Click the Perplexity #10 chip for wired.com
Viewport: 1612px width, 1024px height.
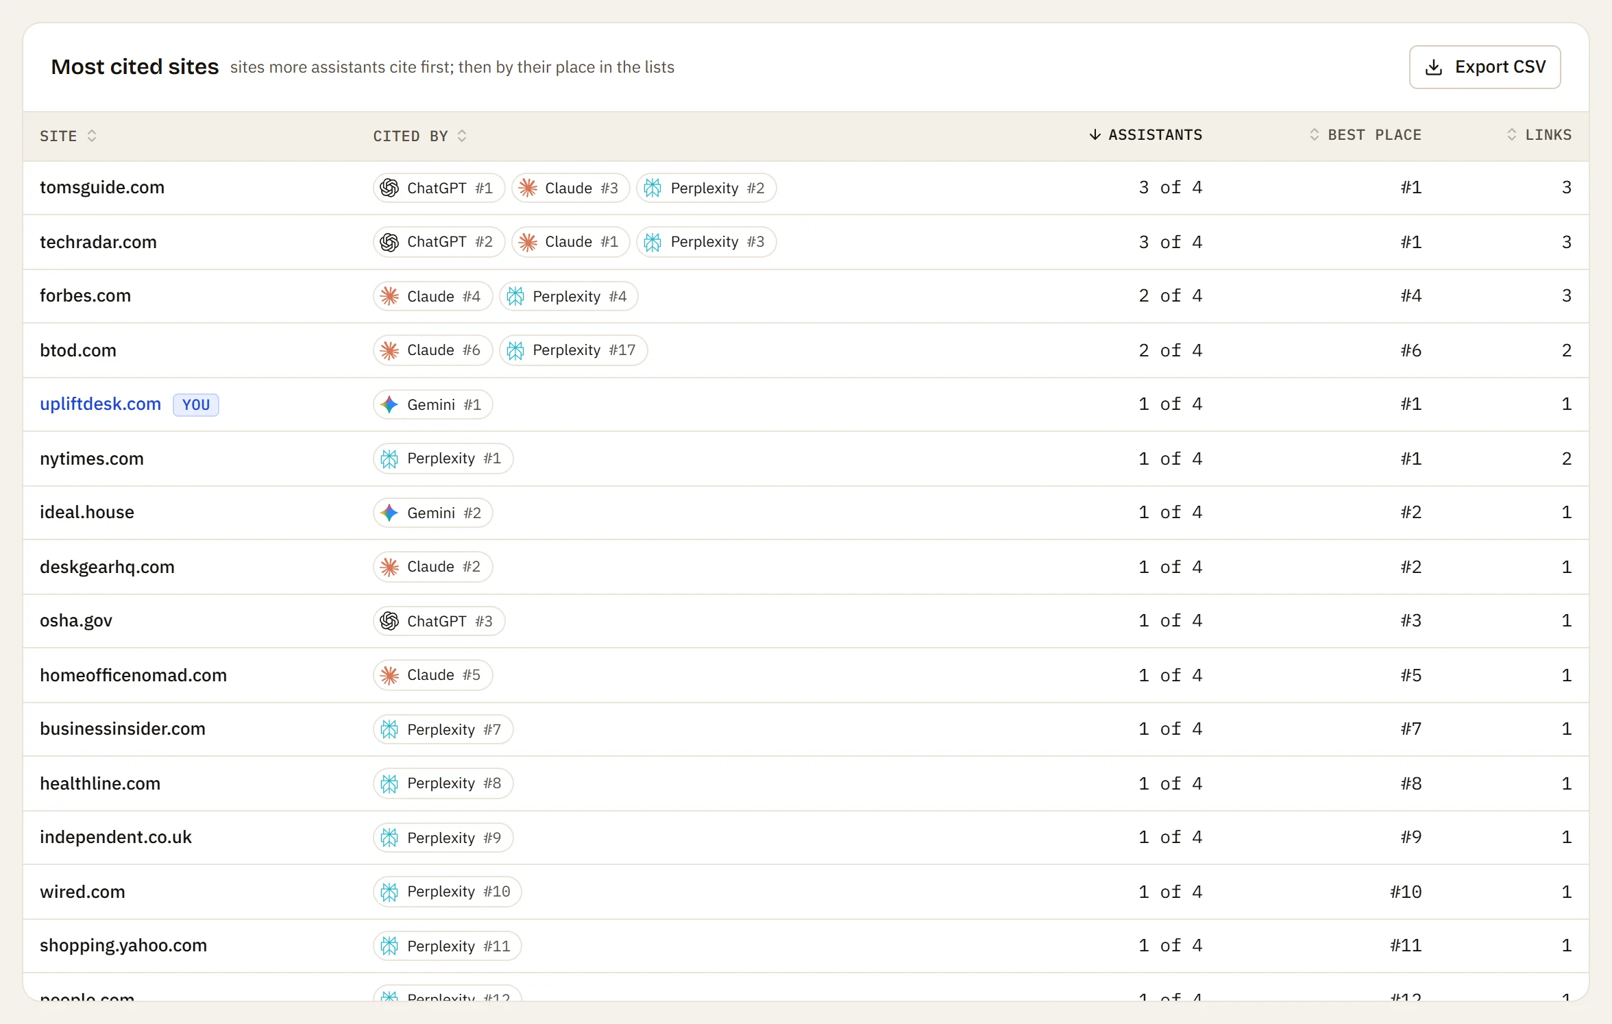click(x=447, y=892)
